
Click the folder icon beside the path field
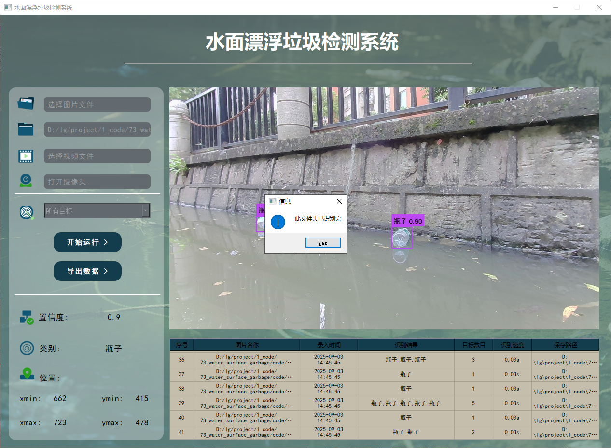point(26,129)
